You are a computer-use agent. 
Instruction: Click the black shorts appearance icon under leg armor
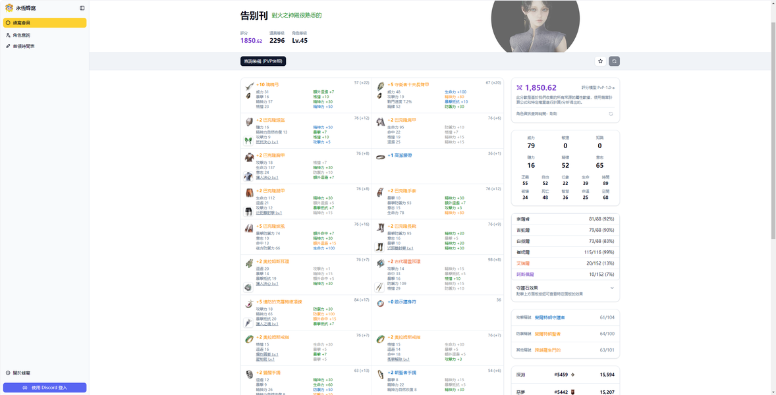(x=248, y=211)
